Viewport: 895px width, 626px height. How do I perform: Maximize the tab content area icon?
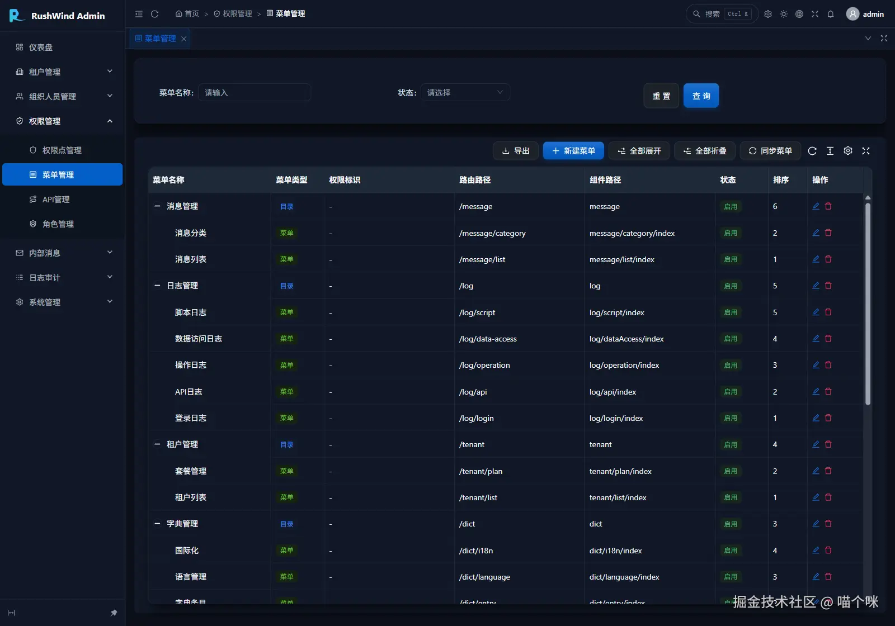884,38
